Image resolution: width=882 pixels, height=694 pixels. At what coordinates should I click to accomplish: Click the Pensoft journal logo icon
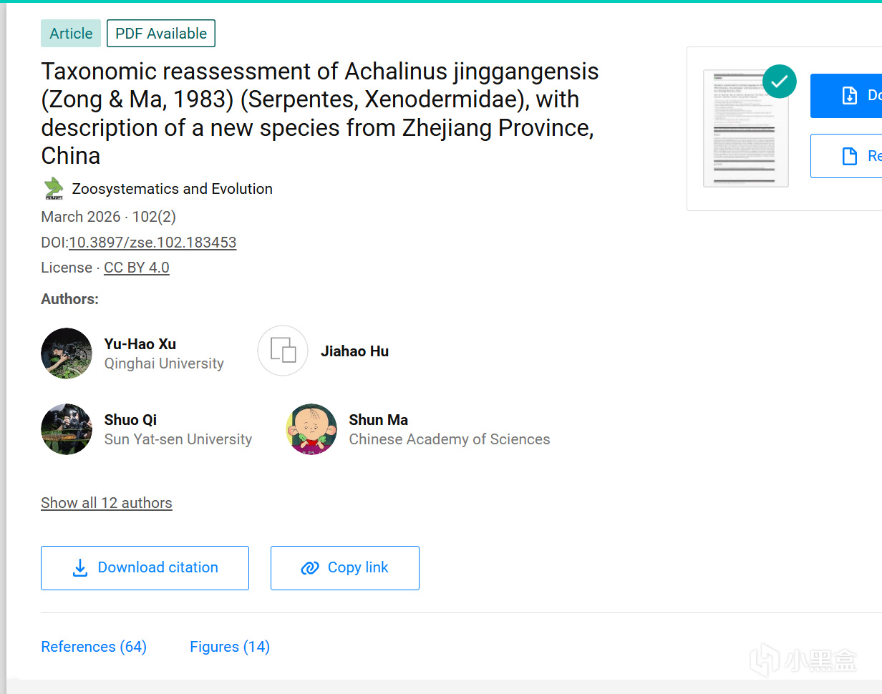pos(54,189)
